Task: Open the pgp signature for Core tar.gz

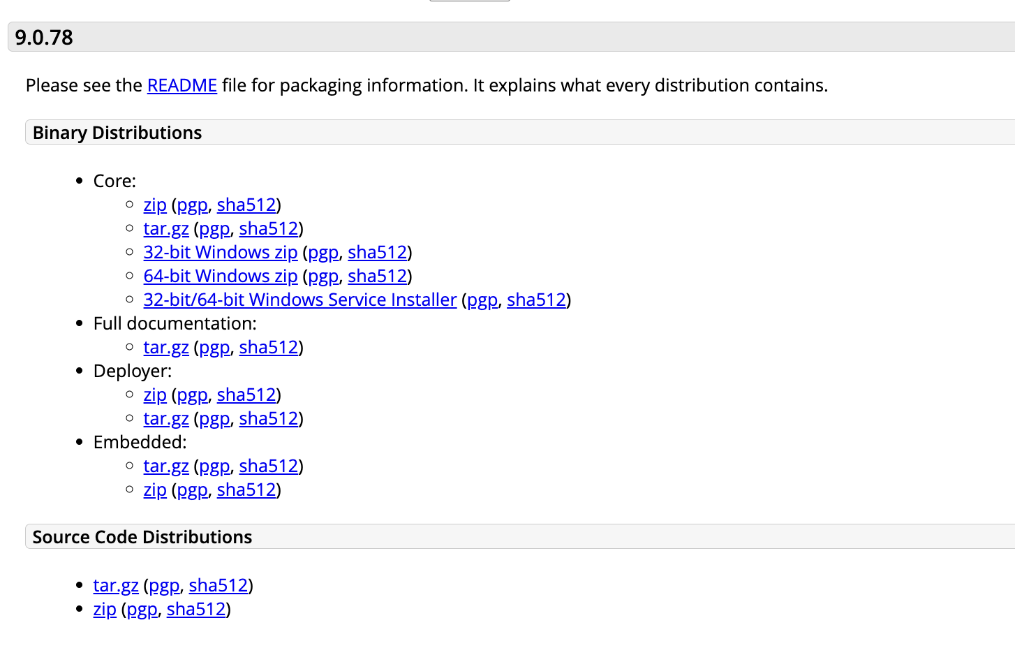Action: pos(215,228)
